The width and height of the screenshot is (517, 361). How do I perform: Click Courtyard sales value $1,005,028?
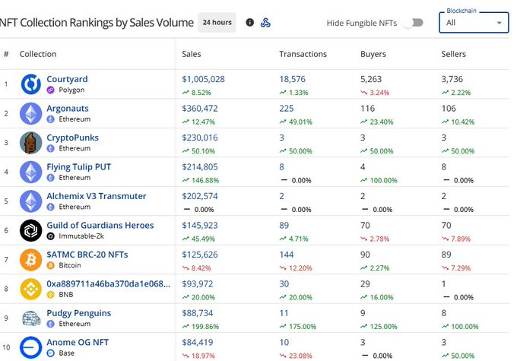click(203, 79)
